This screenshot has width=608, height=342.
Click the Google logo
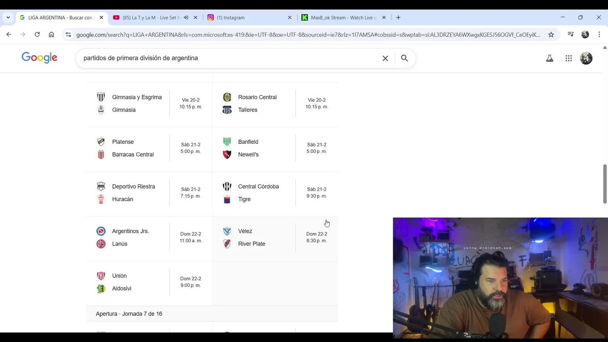[39, 58]
